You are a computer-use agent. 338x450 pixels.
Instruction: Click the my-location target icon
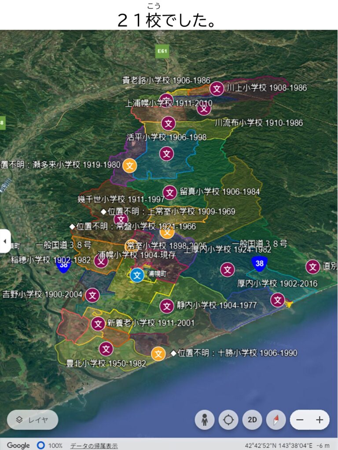228,420
